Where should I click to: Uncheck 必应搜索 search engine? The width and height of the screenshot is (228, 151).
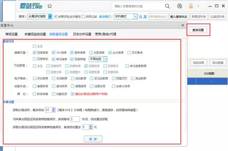point(110,53)
